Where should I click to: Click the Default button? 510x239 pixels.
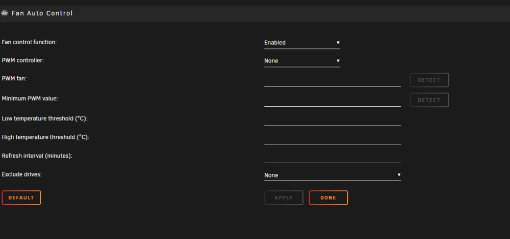click(x=21, y=197)
